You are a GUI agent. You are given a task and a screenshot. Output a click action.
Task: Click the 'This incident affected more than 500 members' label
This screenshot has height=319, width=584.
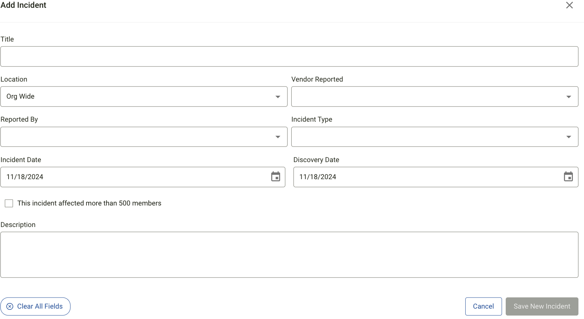[x=89, y=203]
